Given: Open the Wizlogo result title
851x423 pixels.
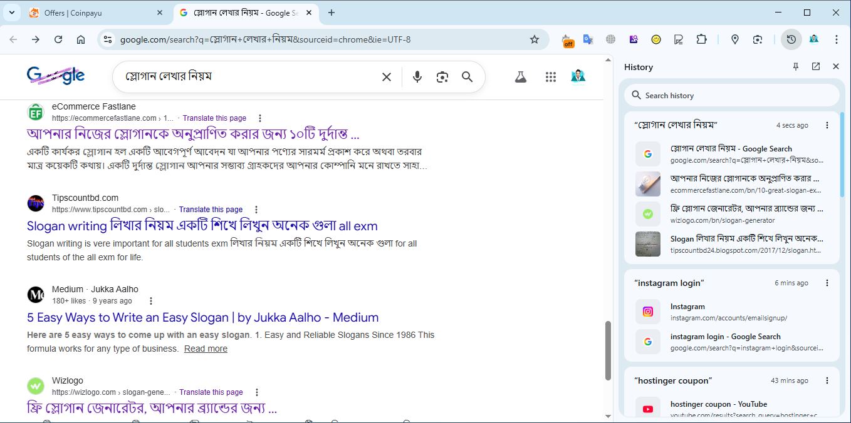Looking at the screenshot, I should 152,409.
